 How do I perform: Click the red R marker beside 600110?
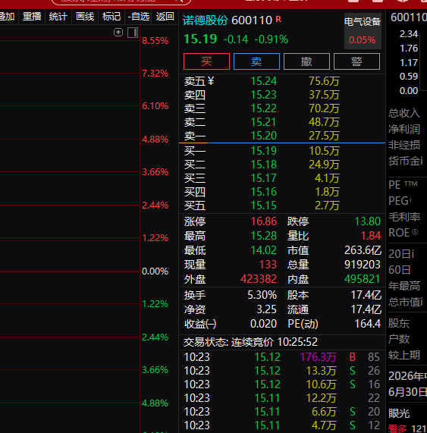point(278,19)
